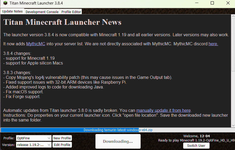This screenshot has height=150, width=235.
Task: Click the 'Titan Minecraft Launcher News' heading
Action: coord(62,22)
